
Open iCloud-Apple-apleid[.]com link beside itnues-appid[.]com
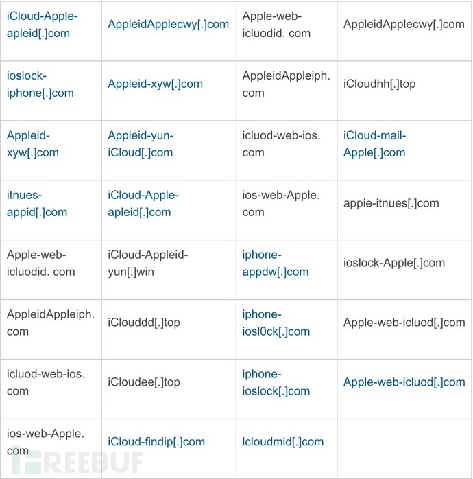pyautogui.click(x=143, y=203)
